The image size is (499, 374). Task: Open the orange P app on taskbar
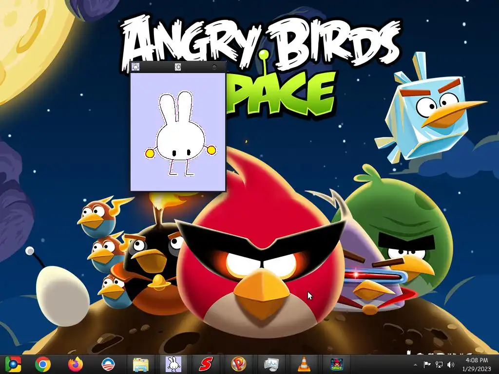(239, 364)
